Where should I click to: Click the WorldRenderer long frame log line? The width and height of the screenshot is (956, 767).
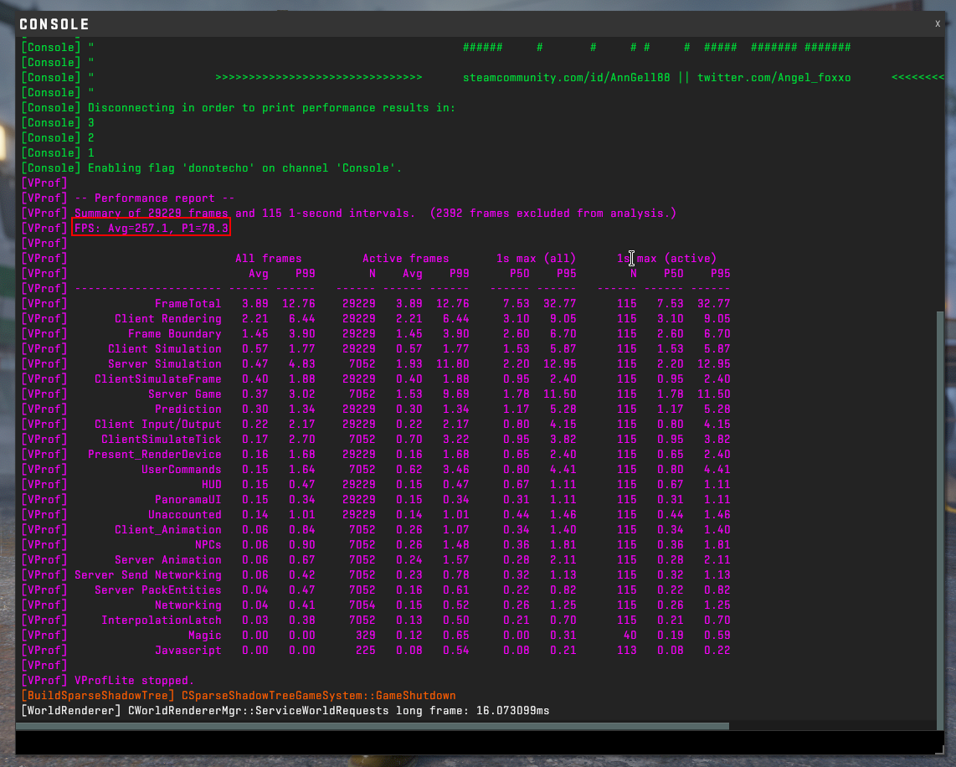coord(285,711)
